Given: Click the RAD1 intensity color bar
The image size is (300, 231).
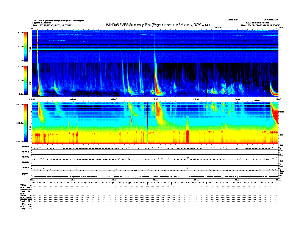Looking at the screenshot, I should [x=26, y=80].
